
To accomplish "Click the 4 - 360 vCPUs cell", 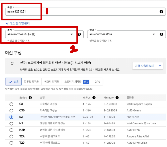I will coord(87,111).
